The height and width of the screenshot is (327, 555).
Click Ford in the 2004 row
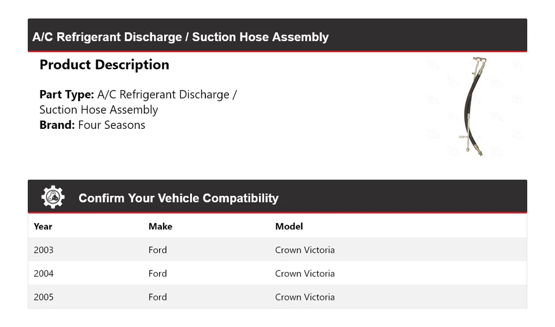pyautogui.click(x=157, y=274)
